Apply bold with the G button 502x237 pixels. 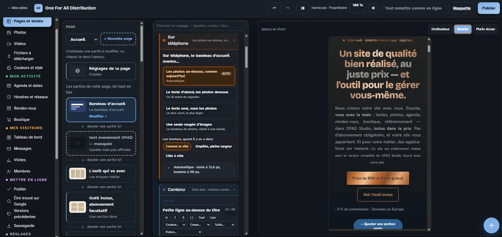[x=166, y=217]
